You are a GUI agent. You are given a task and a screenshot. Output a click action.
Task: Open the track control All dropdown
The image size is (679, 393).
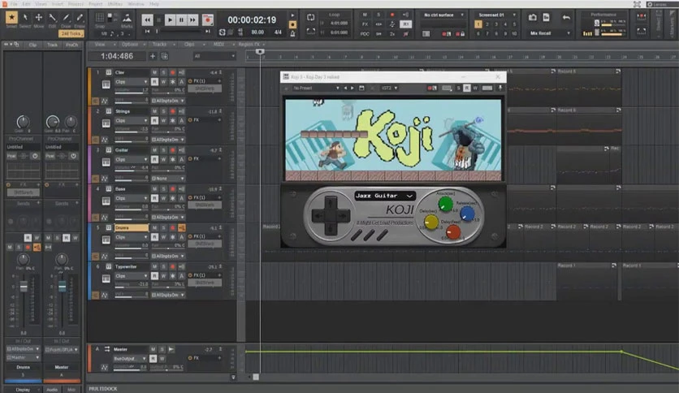[x=214, y=56]
